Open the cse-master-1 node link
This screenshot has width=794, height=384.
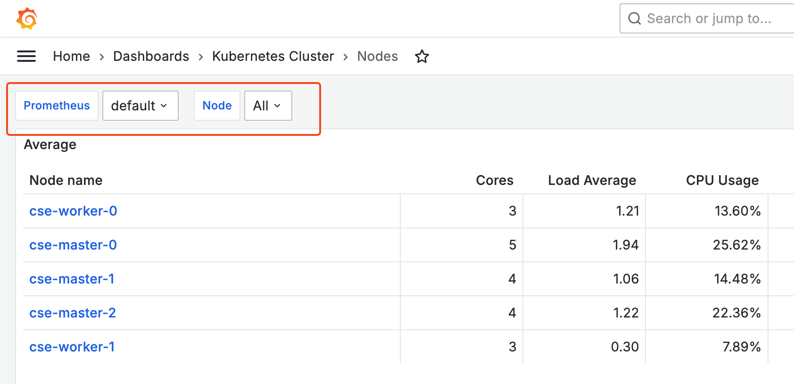click(x=72, y=279)
